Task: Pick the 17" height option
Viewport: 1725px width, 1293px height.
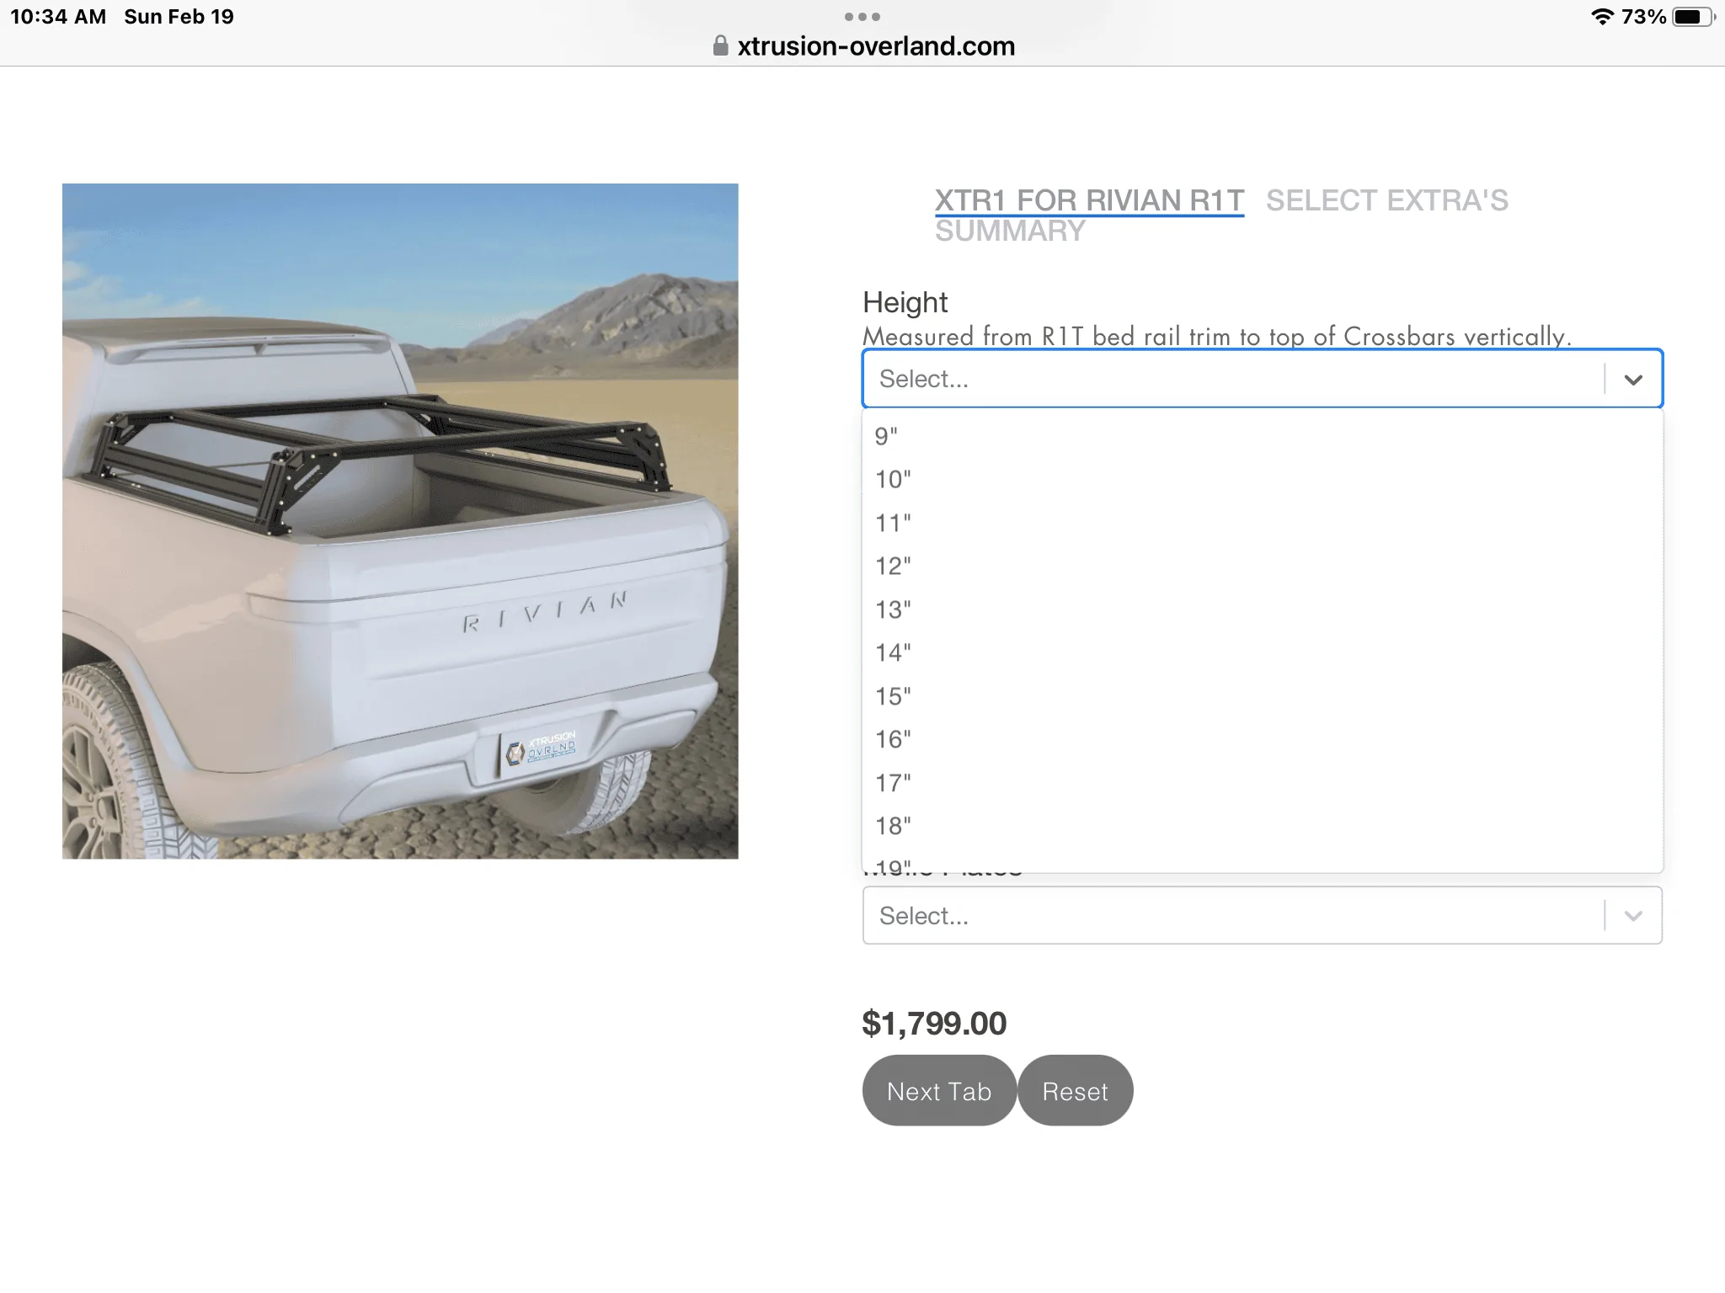Action: click(x=1263, y=783)
